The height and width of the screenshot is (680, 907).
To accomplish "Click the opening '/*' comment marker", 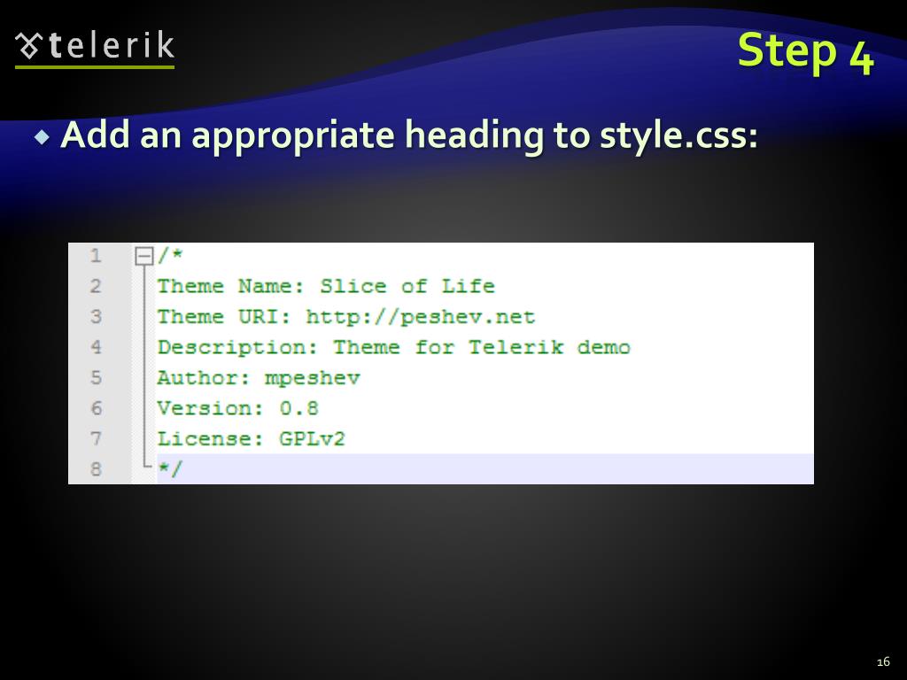I will click(x=170, y=255).
